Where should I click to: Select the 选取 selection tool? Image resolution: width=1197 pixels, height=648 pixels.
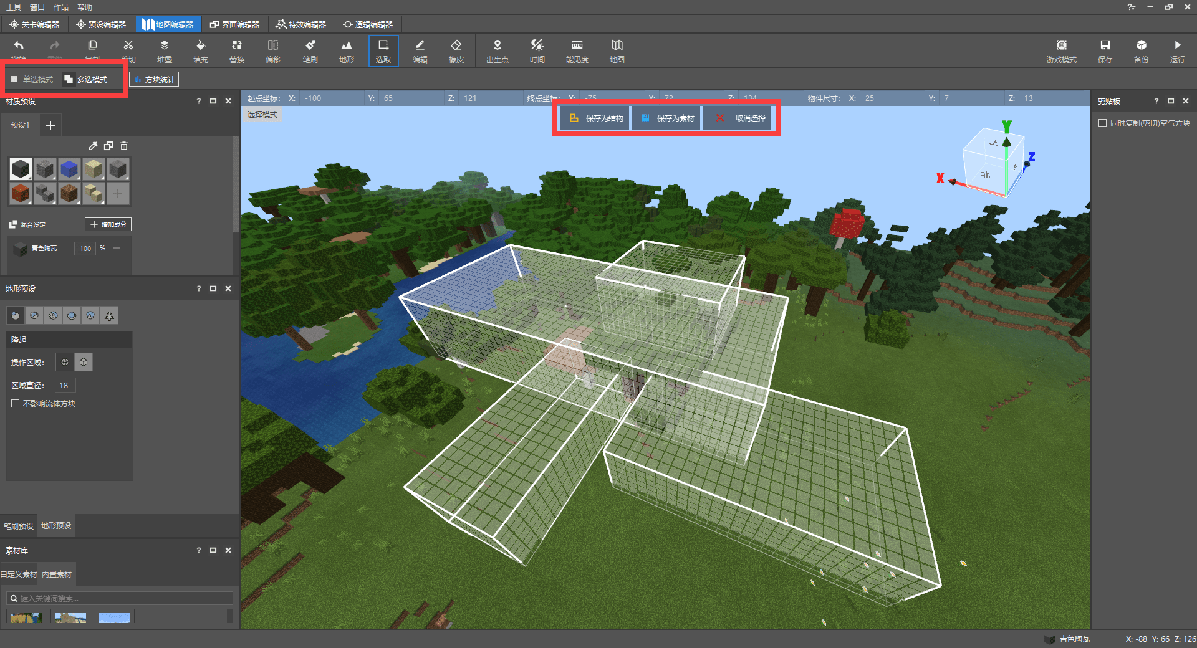click(383, 51)
